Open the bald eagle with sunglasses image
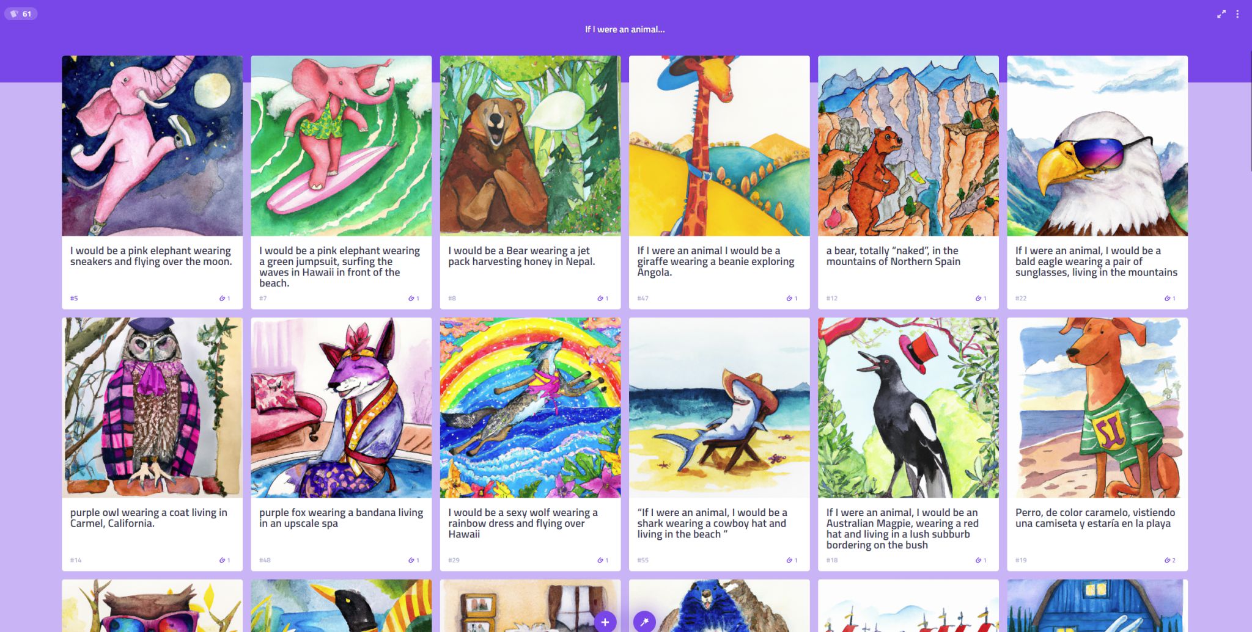This screenshot has width=1252, height=632. tap(1097, 146)
